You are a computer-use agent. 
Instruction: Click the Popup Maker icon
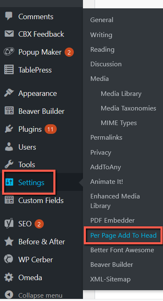coord(9,52)
